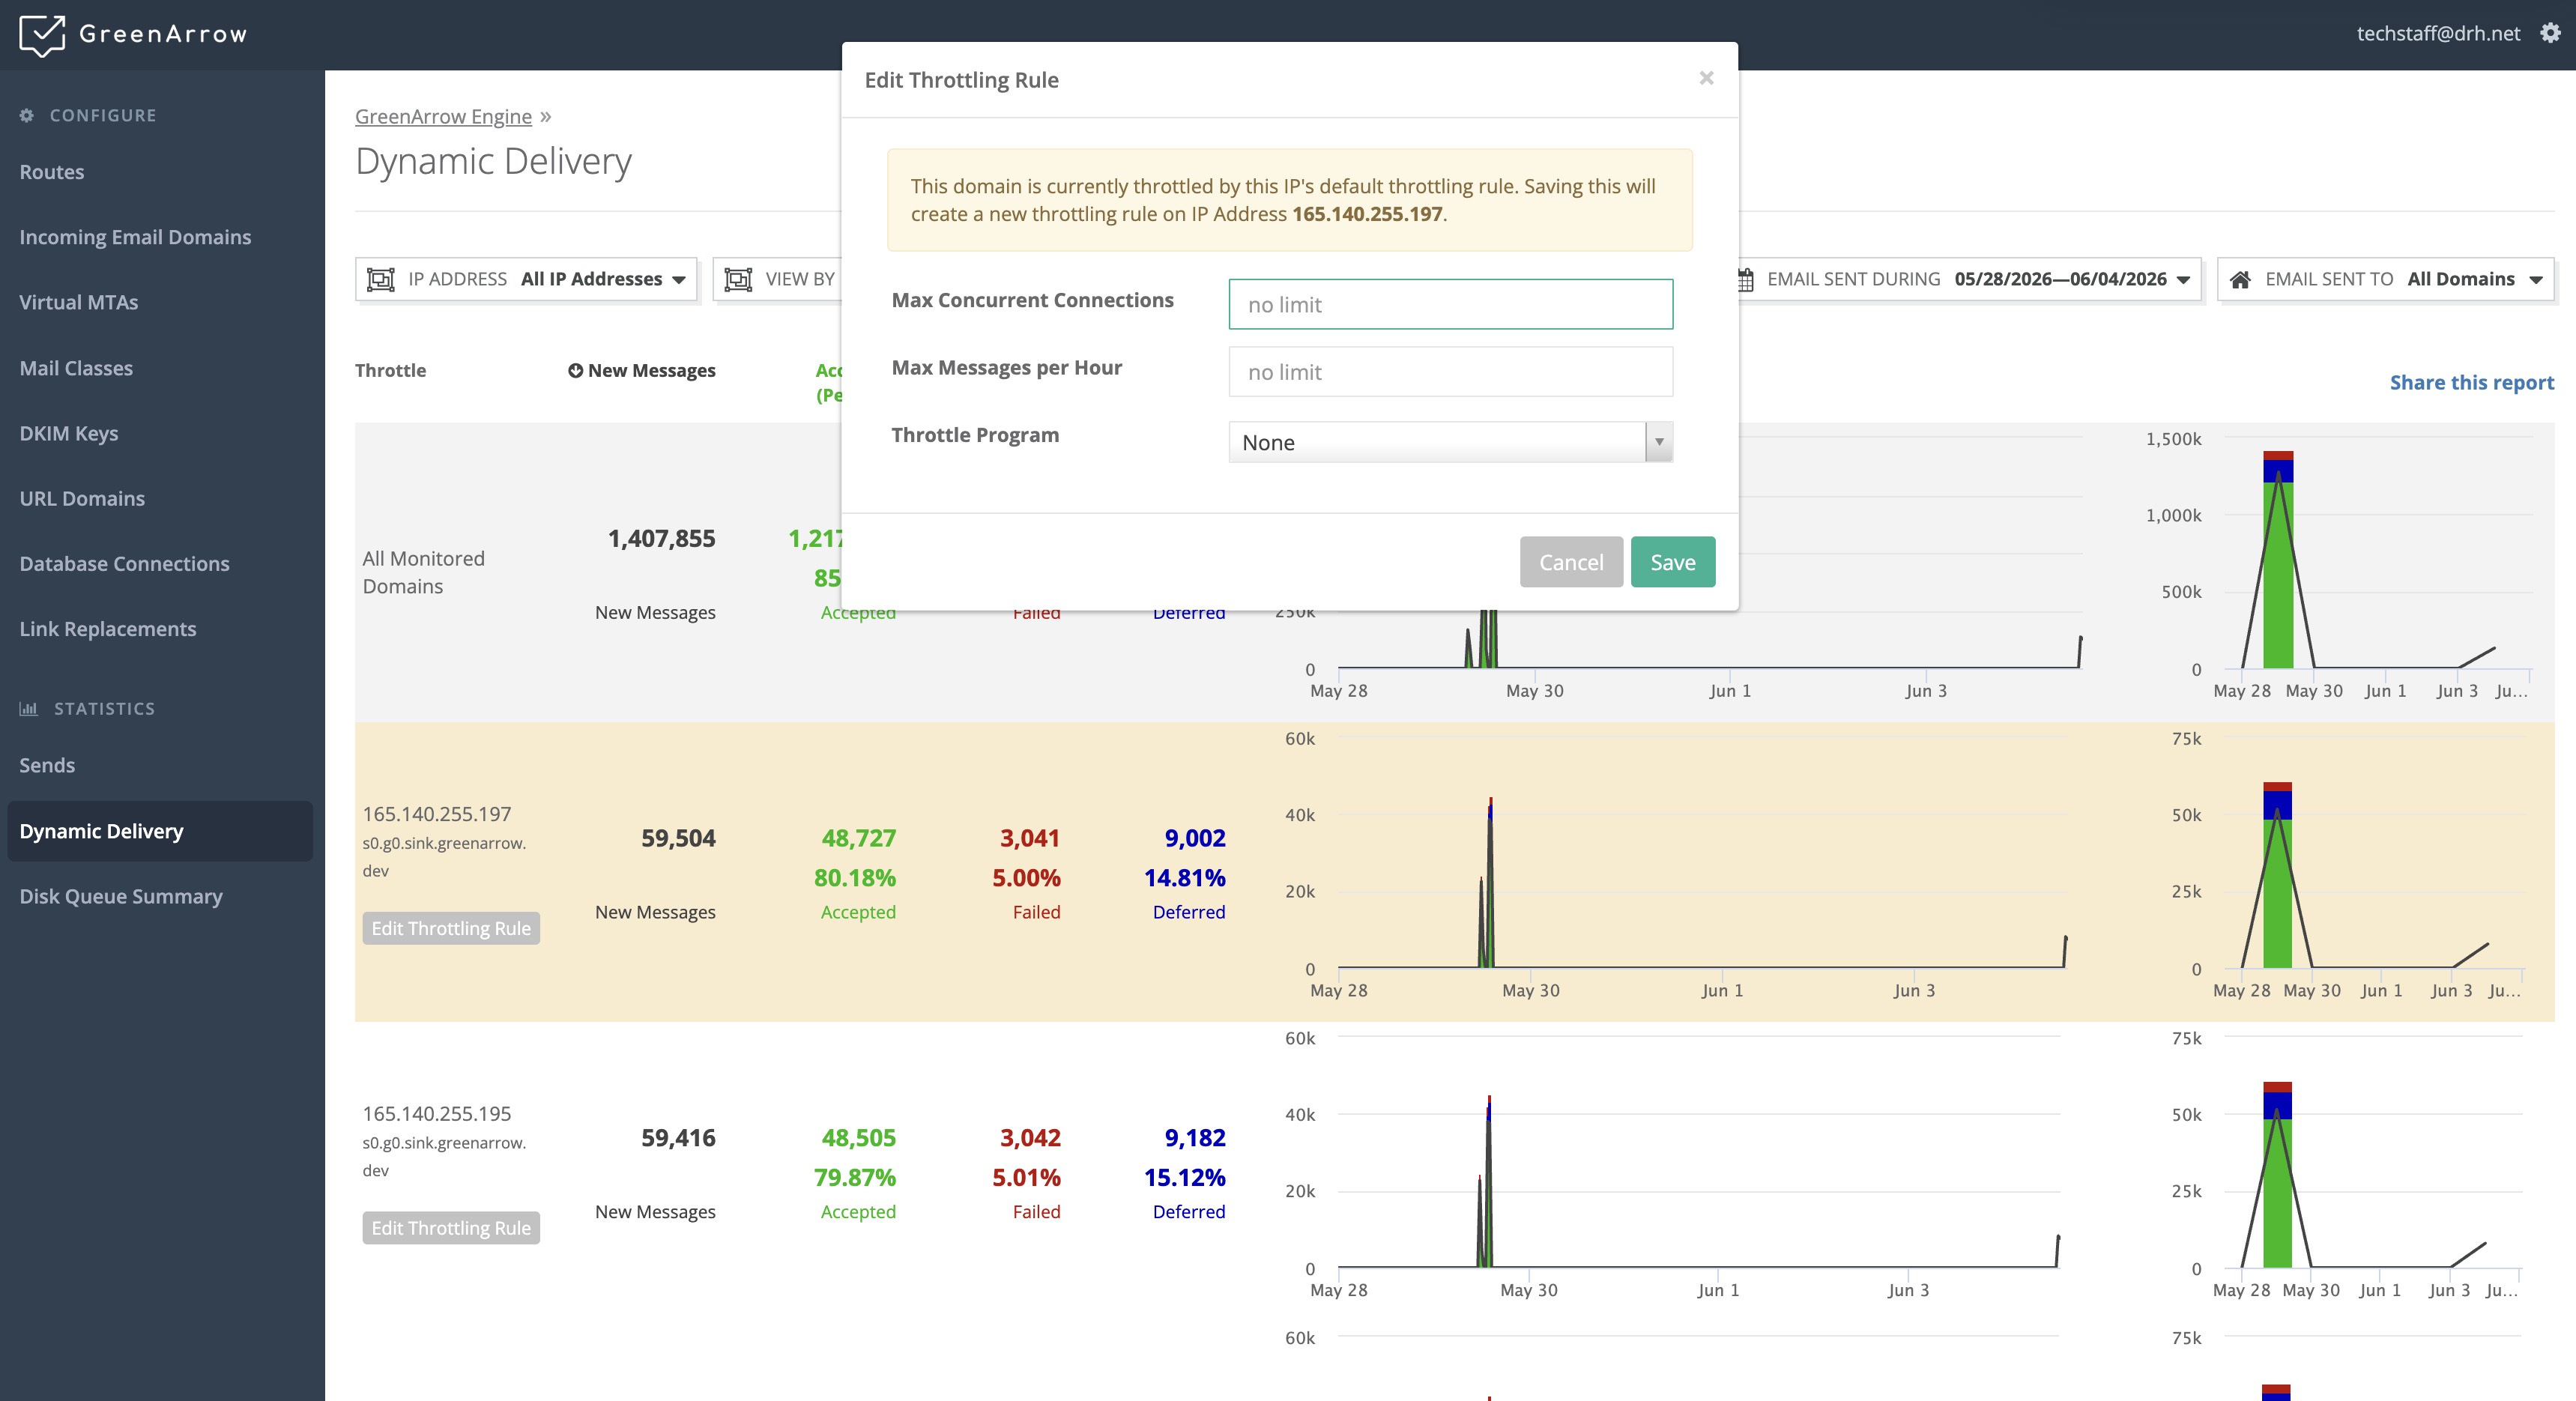This screenshot has width=2576, height=1401.
Task: Click the IP Address filter icon
Action: pyautogui.click(x=381, y=279)
